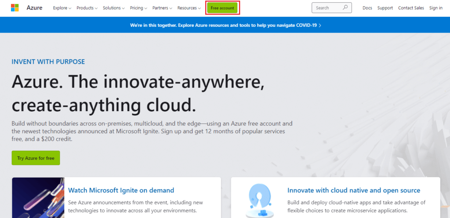The width and height of the screenshot is (450, 218).
Task: Expand the Partners menu
Action: coord(162,8)
